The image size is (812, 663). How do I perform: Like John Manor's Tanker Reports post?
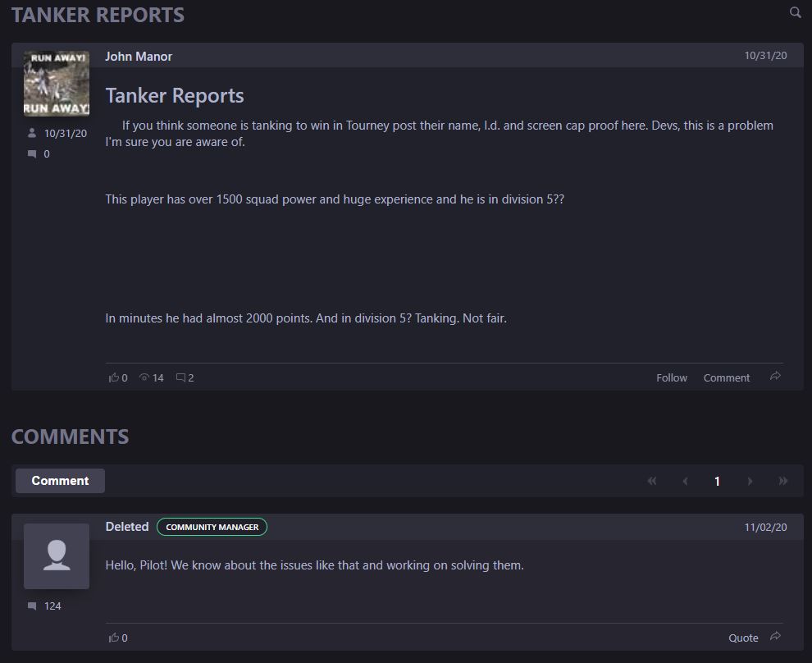(x=114, y=377)
